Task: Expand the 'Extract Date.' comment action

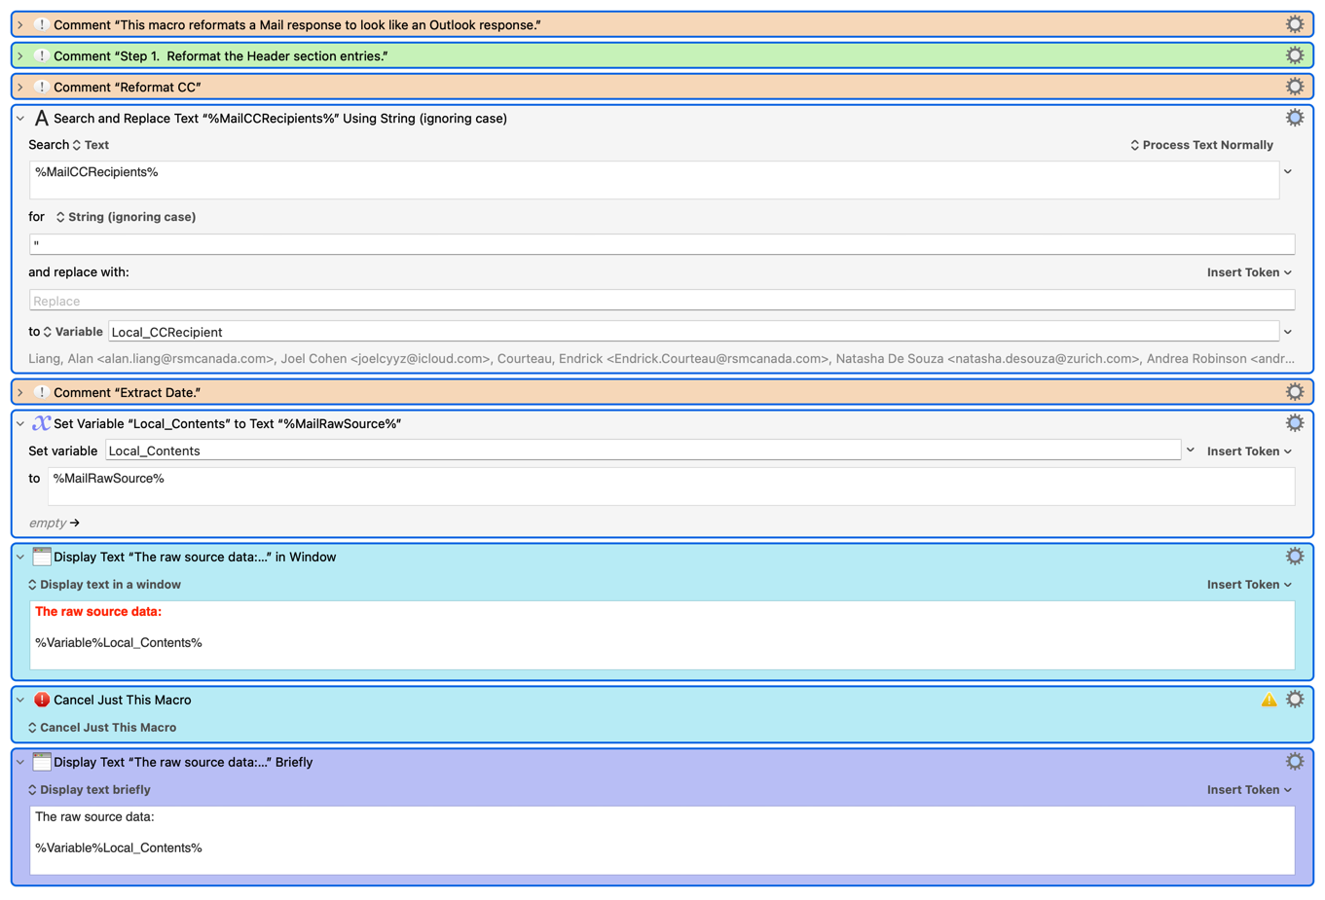Action: click(x=20, y=392)
